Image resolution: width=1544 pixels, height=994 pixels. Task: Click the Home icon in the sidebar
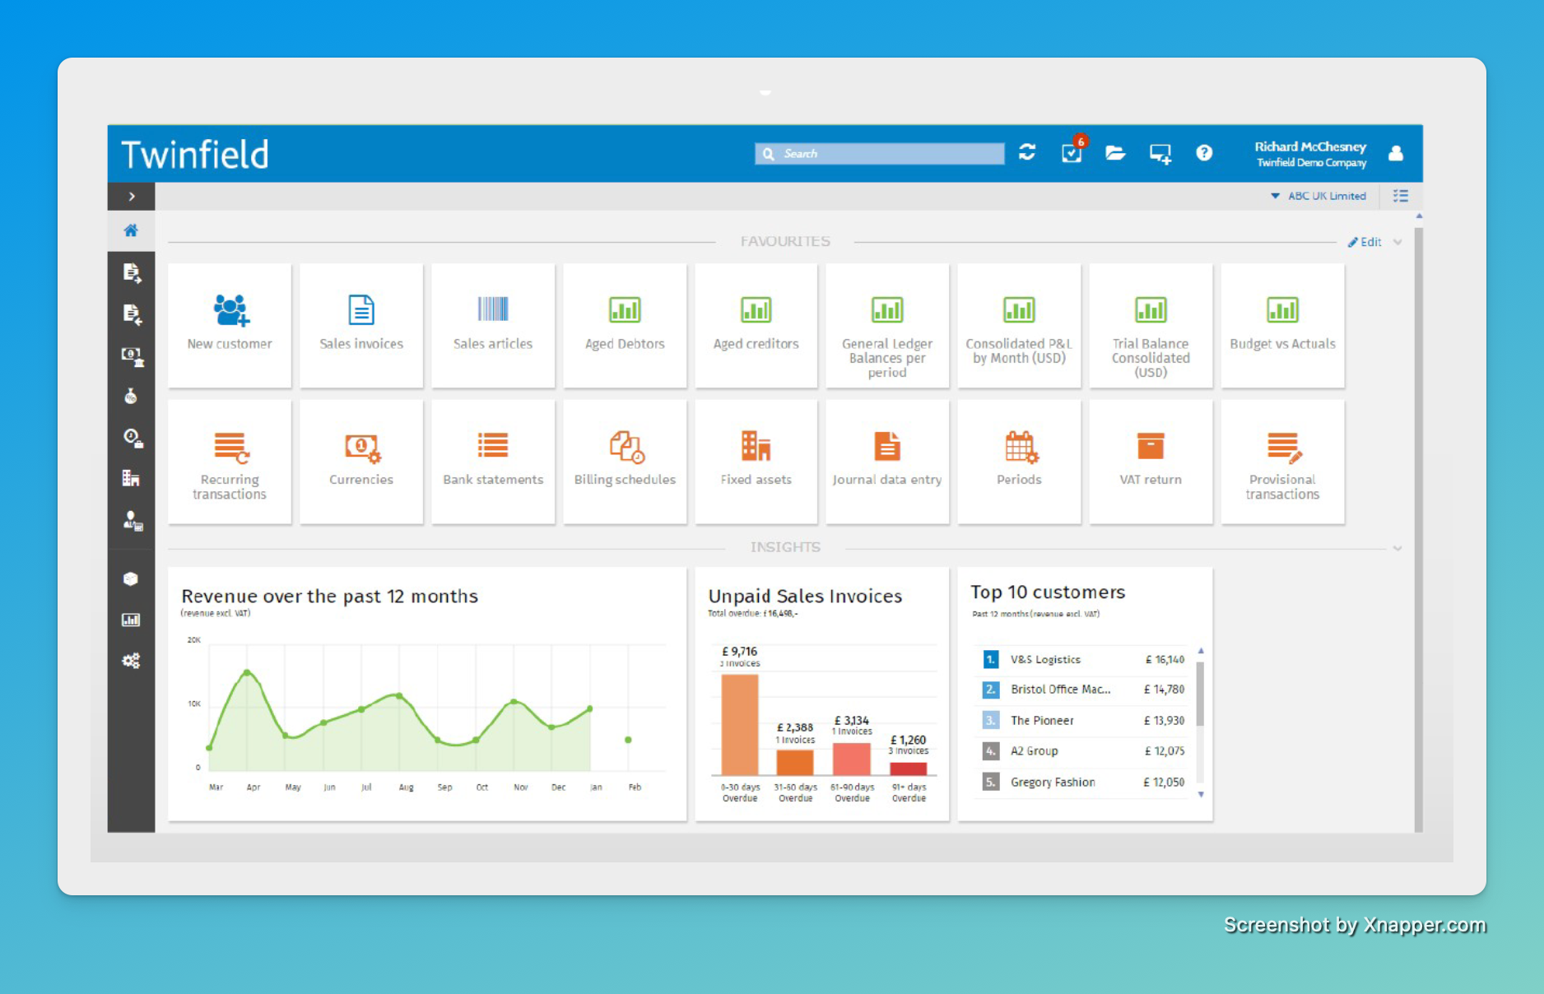coord(131,230)
